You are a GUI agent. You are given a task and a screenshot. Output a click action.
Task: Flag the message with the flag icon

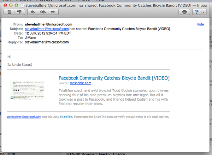197,12
